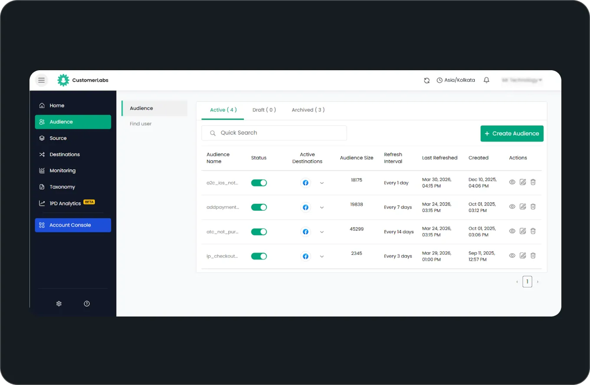
Task: Toggle status switch for atc_not_pur audience
Action: click(259, 232)
